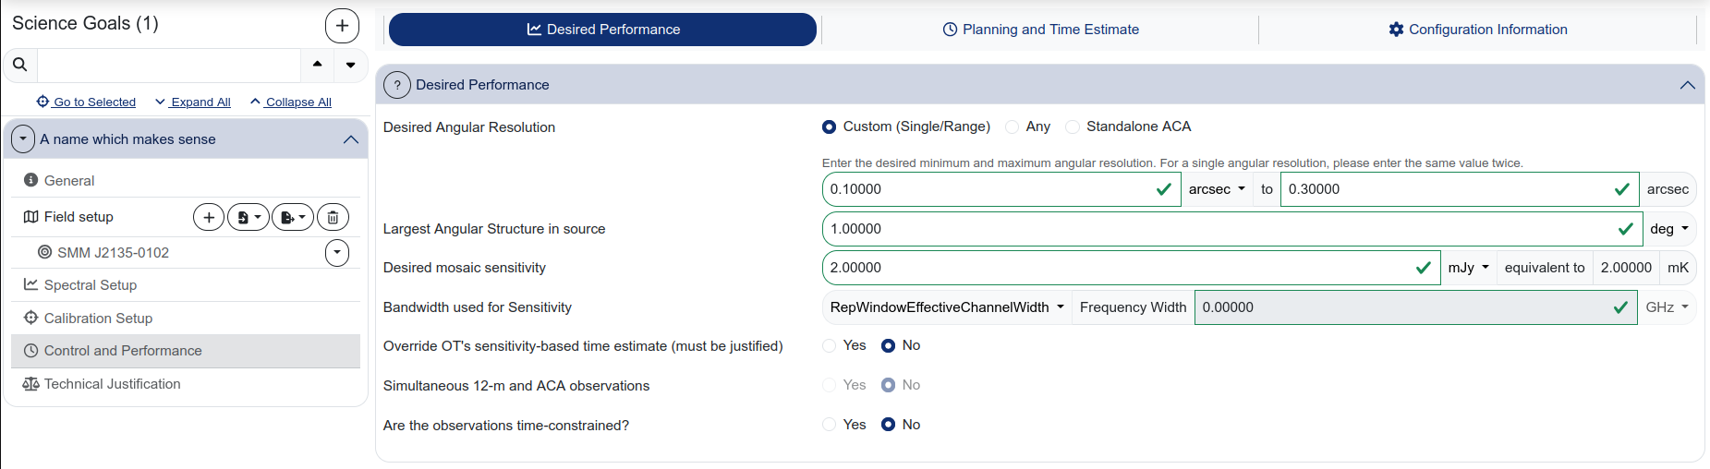Click the help question mark icon
The height and width of the screenshot is (469, 1710).
(397, 85)
